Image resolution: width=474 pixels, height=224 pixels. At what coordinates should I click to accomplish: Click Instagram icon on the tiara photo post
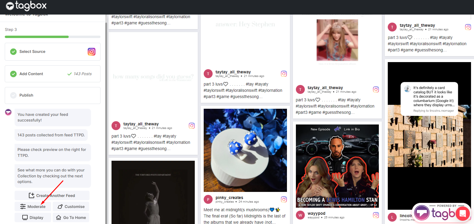[376, 89]
